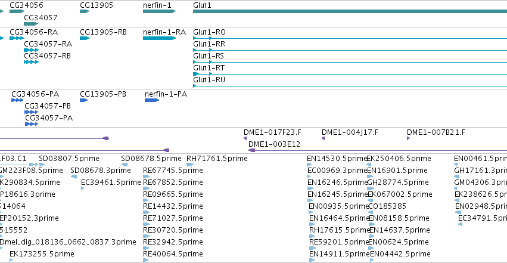Screen dimensions: 507x263
Task: Select transcript CG34057-RB
Action: click(x=47, y=56)
